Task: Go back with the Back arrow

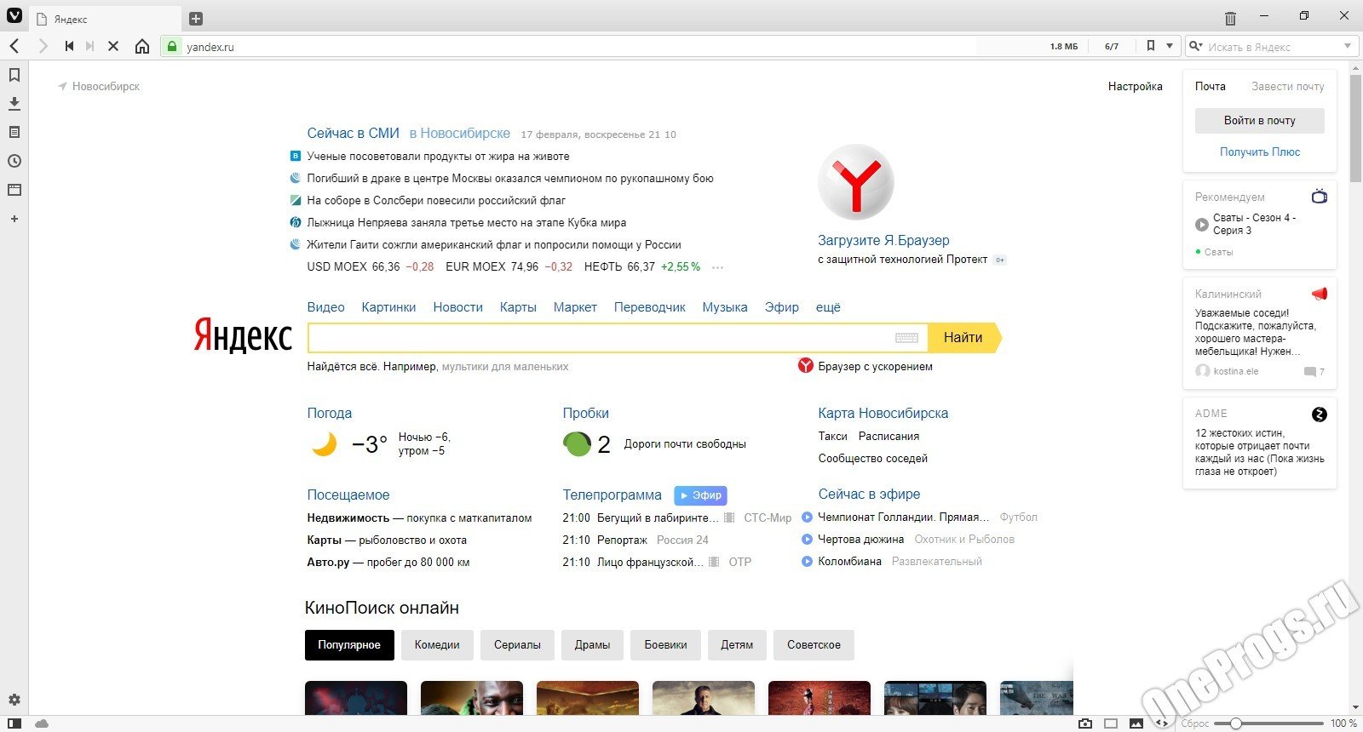Action: click(x=14, y=46)
